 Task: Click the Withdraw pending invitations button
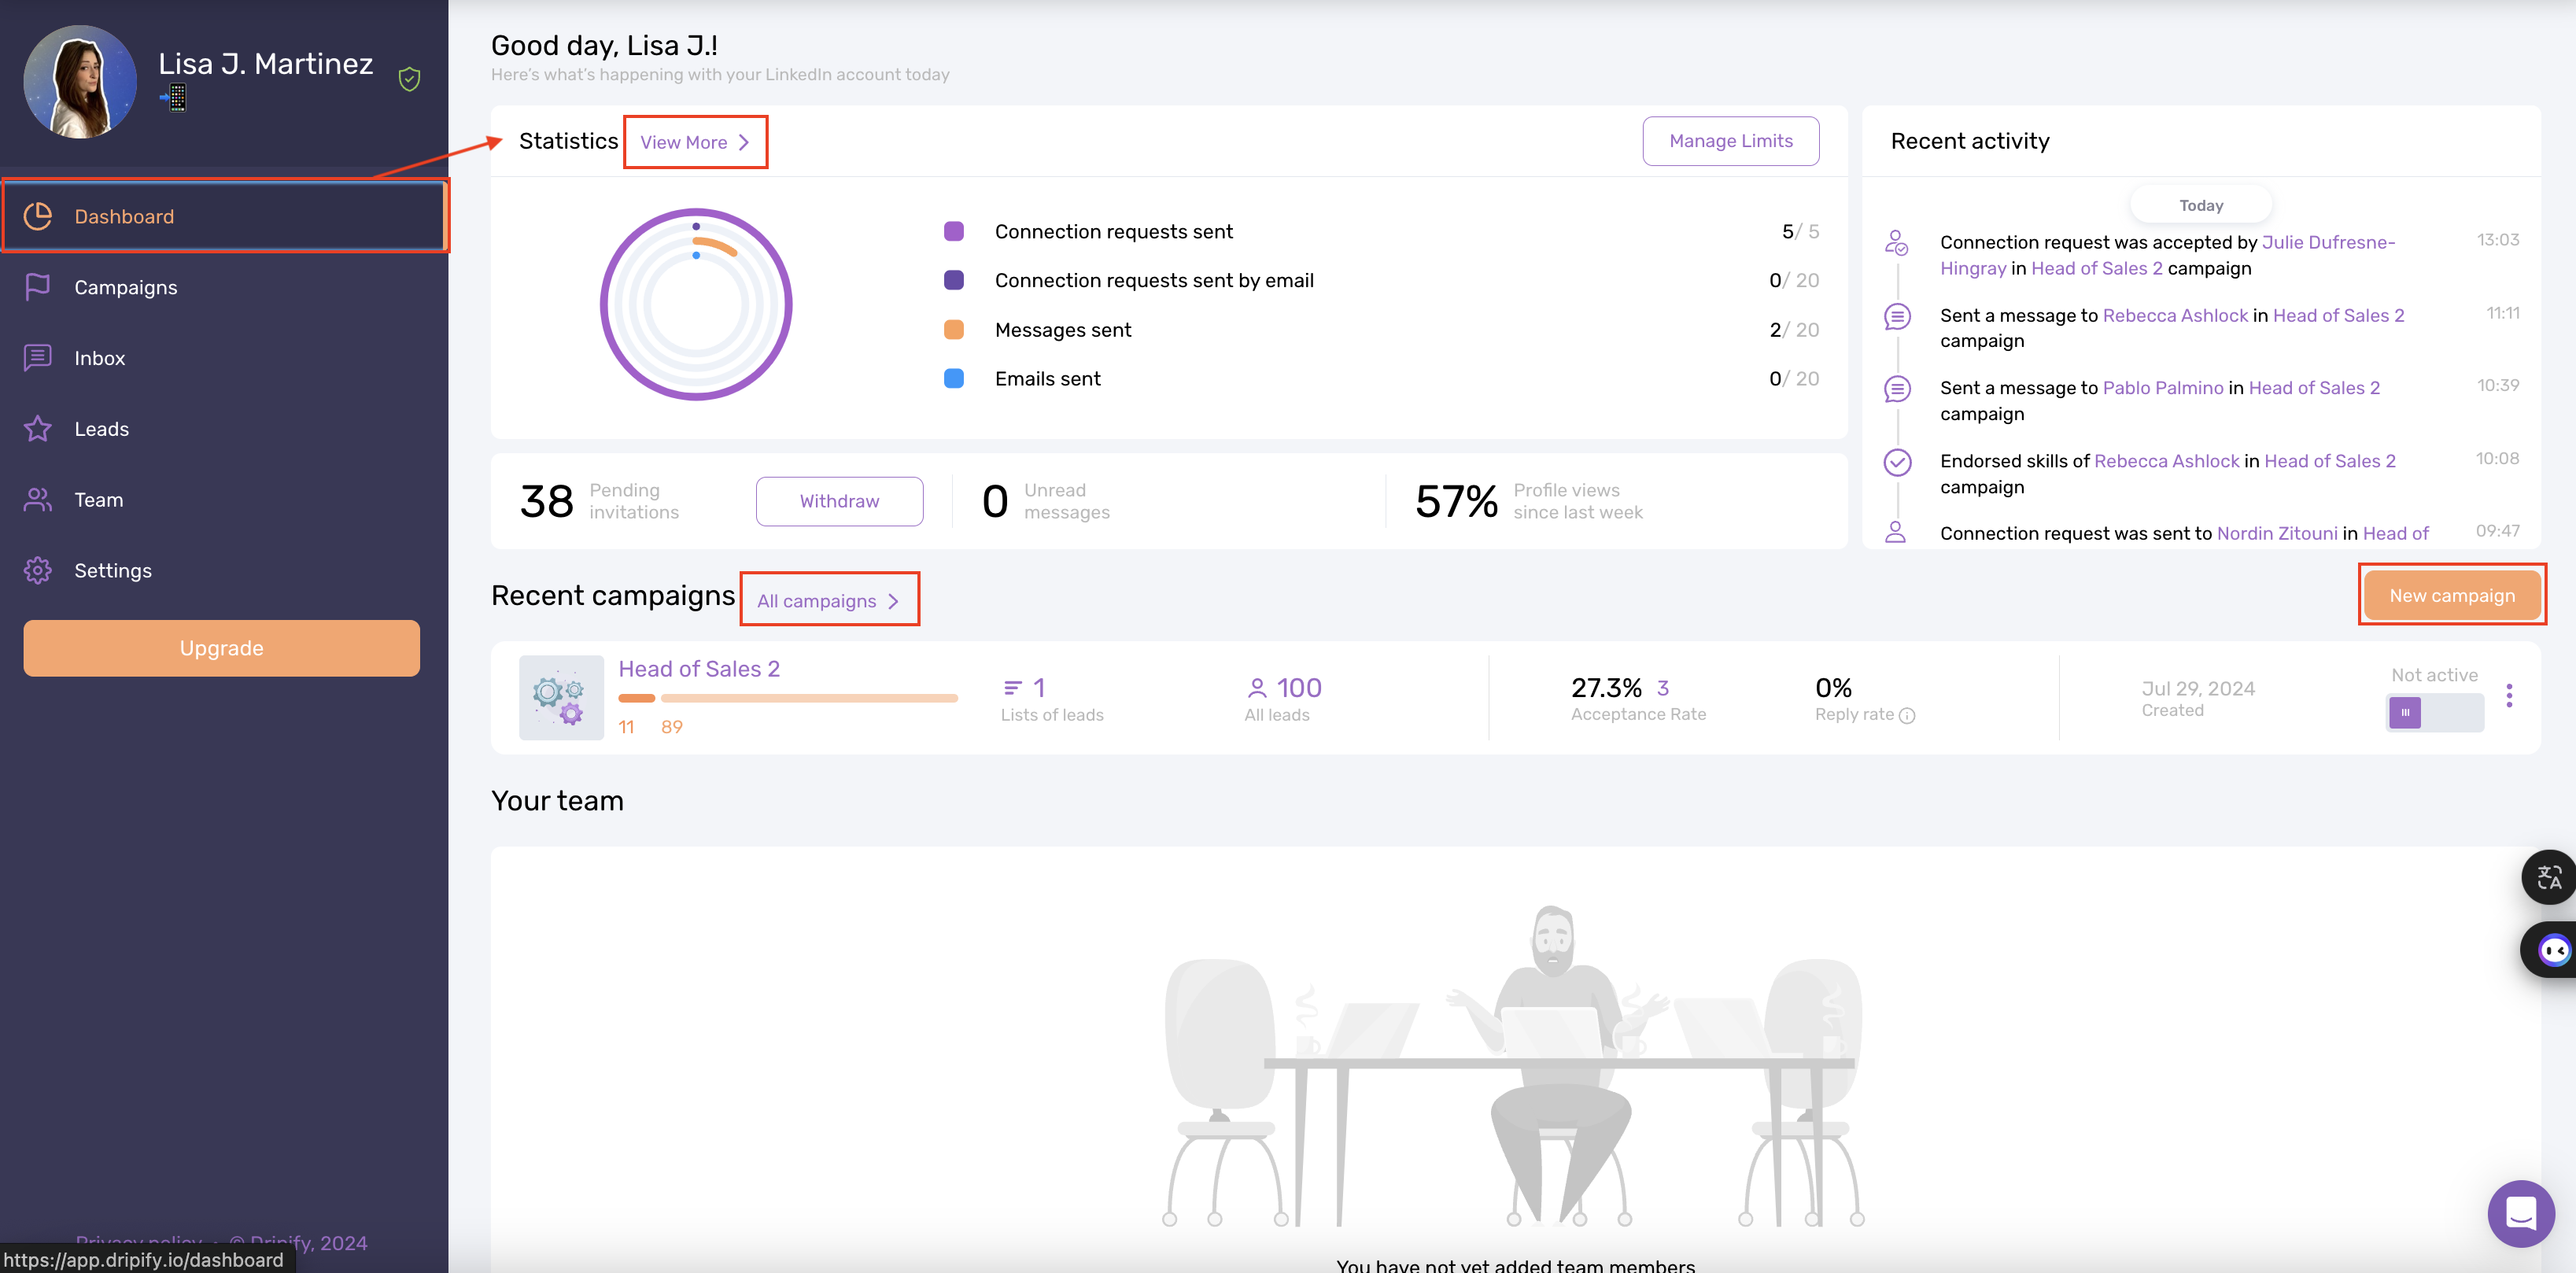[838, 501]
